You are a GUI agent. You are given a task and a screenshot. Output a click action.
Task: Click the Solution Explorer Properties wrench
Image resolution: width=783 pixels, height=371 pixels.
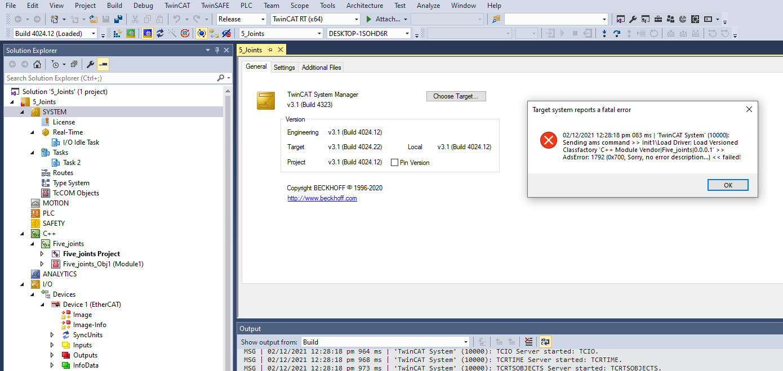pos(90,64)
